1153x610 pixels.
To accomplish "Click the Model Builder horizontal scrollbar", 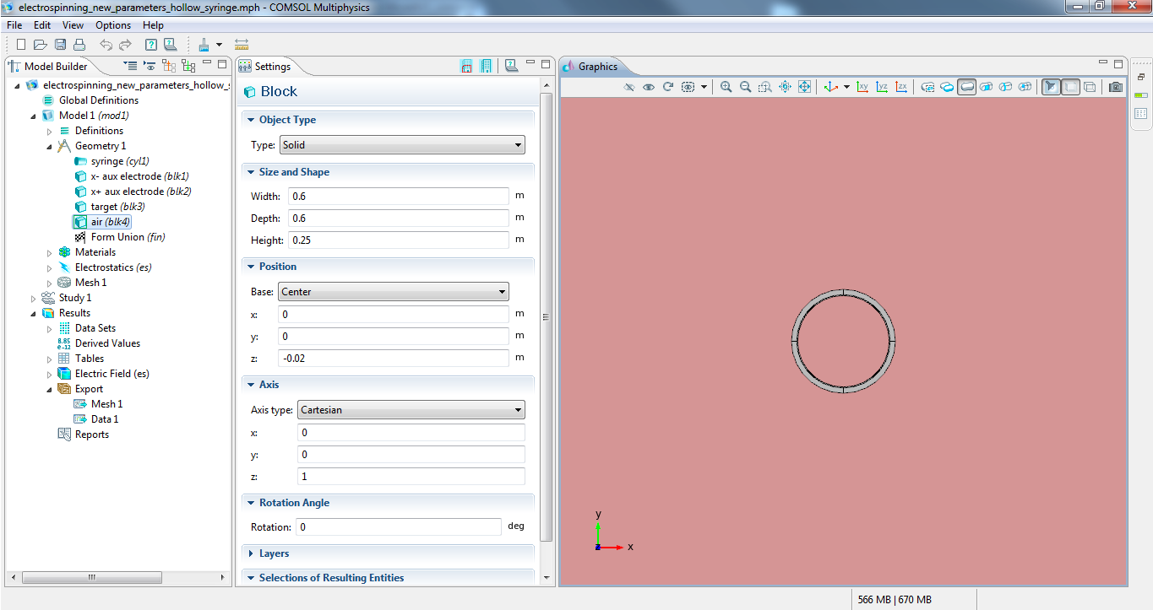I will (90, 578).
